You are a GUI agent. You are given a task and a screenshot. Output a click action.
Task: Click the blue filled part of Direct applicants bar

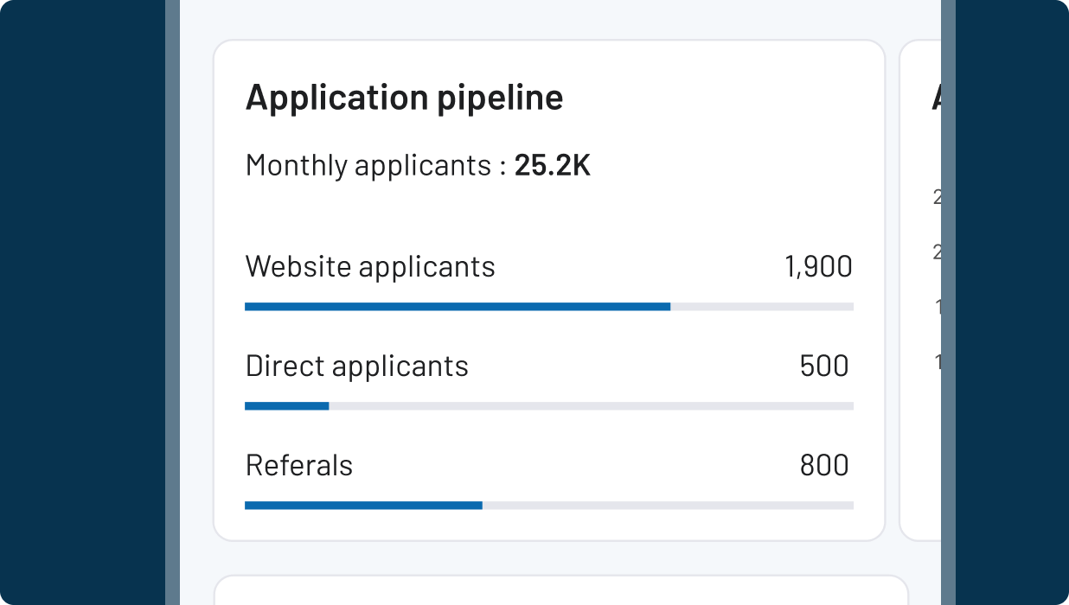click(286, 406)
